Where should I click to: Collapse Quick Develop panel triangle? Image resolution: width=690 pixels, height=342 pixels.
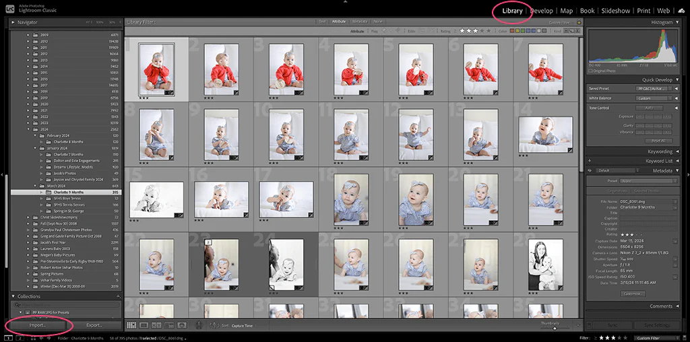coord(677,80)
